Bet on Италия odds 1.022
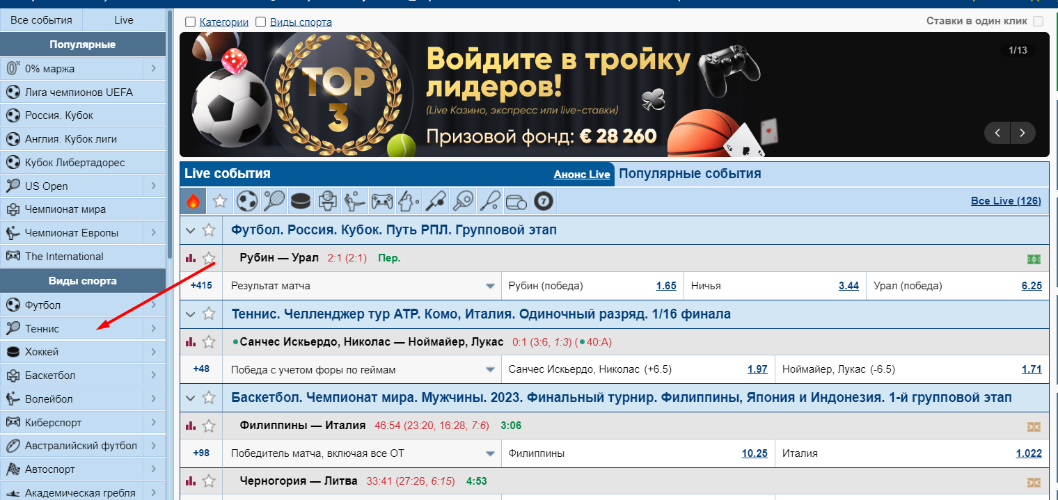1058x500 pixels. click(x=1029, y=453)
